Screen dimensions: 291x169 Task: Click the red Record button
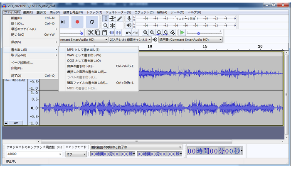pyautogui.click(x=77, y=22)
